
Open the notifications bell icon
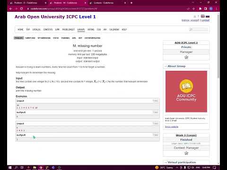[x=195, y=16]
